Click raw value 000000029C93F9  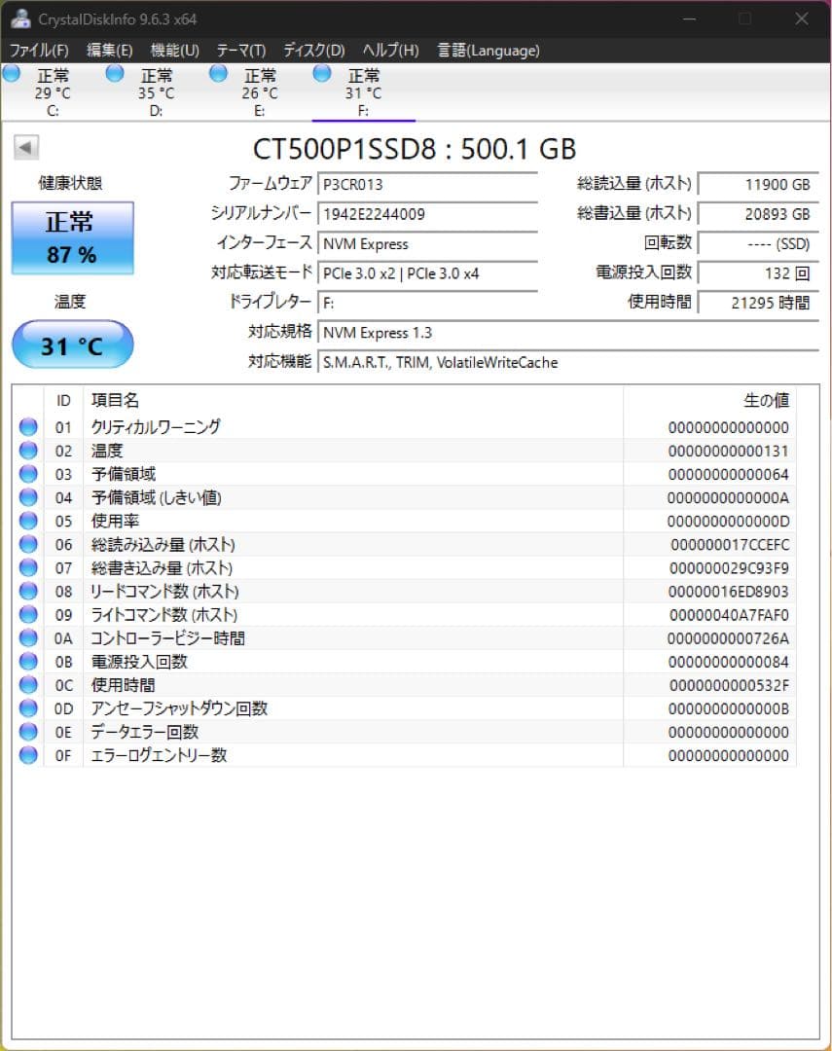click(730, 568)
